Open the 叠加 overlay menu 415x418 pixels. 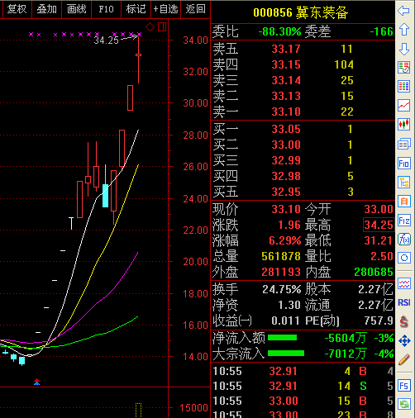pyautogui.click(x=46, y=9)
